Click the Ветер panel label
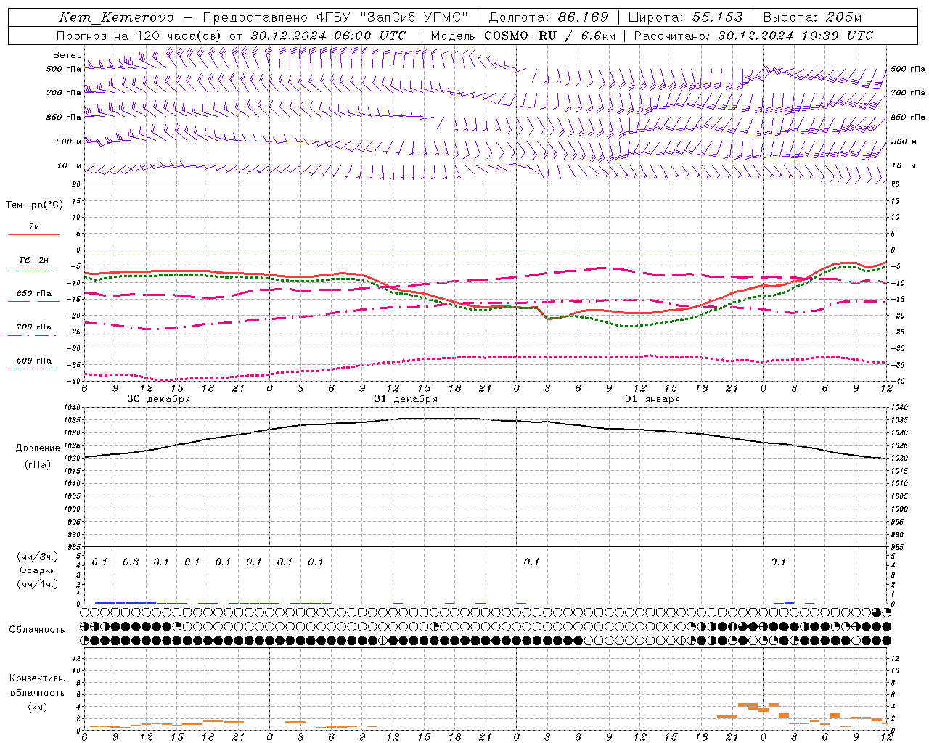Image resolution: width=929 pixels, height=743 pixels. click(x=67, y=55)
